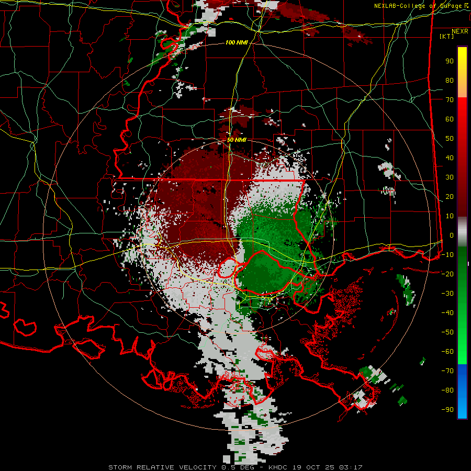471x471 pixels.
Task: Click the -60 value on the velocity scale
Action: point(447,352)
